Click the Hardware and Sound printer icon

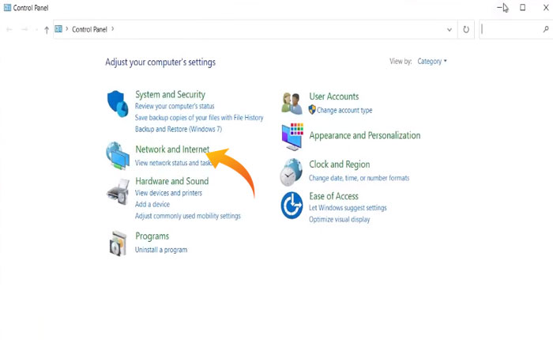point(118,191)
